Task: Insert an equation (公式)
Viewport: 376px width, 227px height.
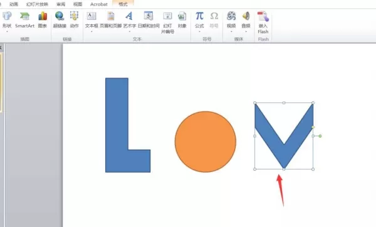Action: [x=199, y=20]
